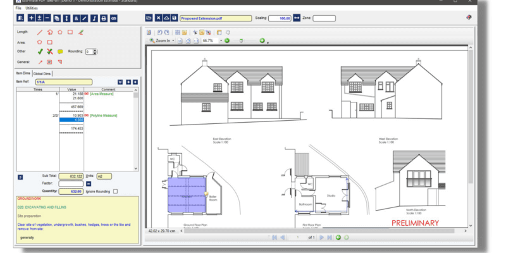The width and height of the screenshot is (506, 253).
Task: Click the save disk icon beside the file name
Action: 175,18
